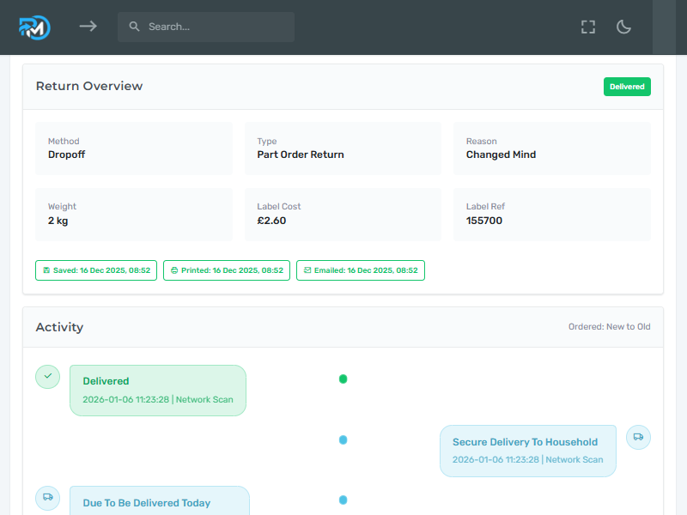Click the RM logo in header
This screenshot has height=515, width=687.
(x=34, y=27)
